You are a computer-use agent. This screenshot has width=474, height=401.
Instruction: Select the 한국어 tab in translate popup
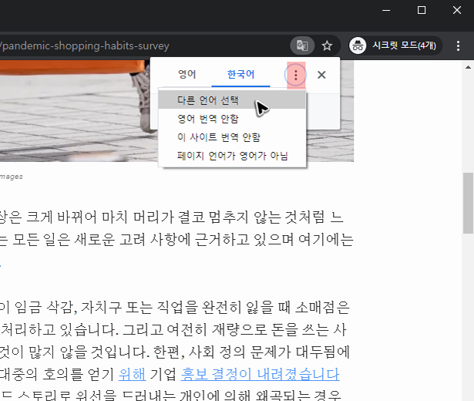[240, 74]
